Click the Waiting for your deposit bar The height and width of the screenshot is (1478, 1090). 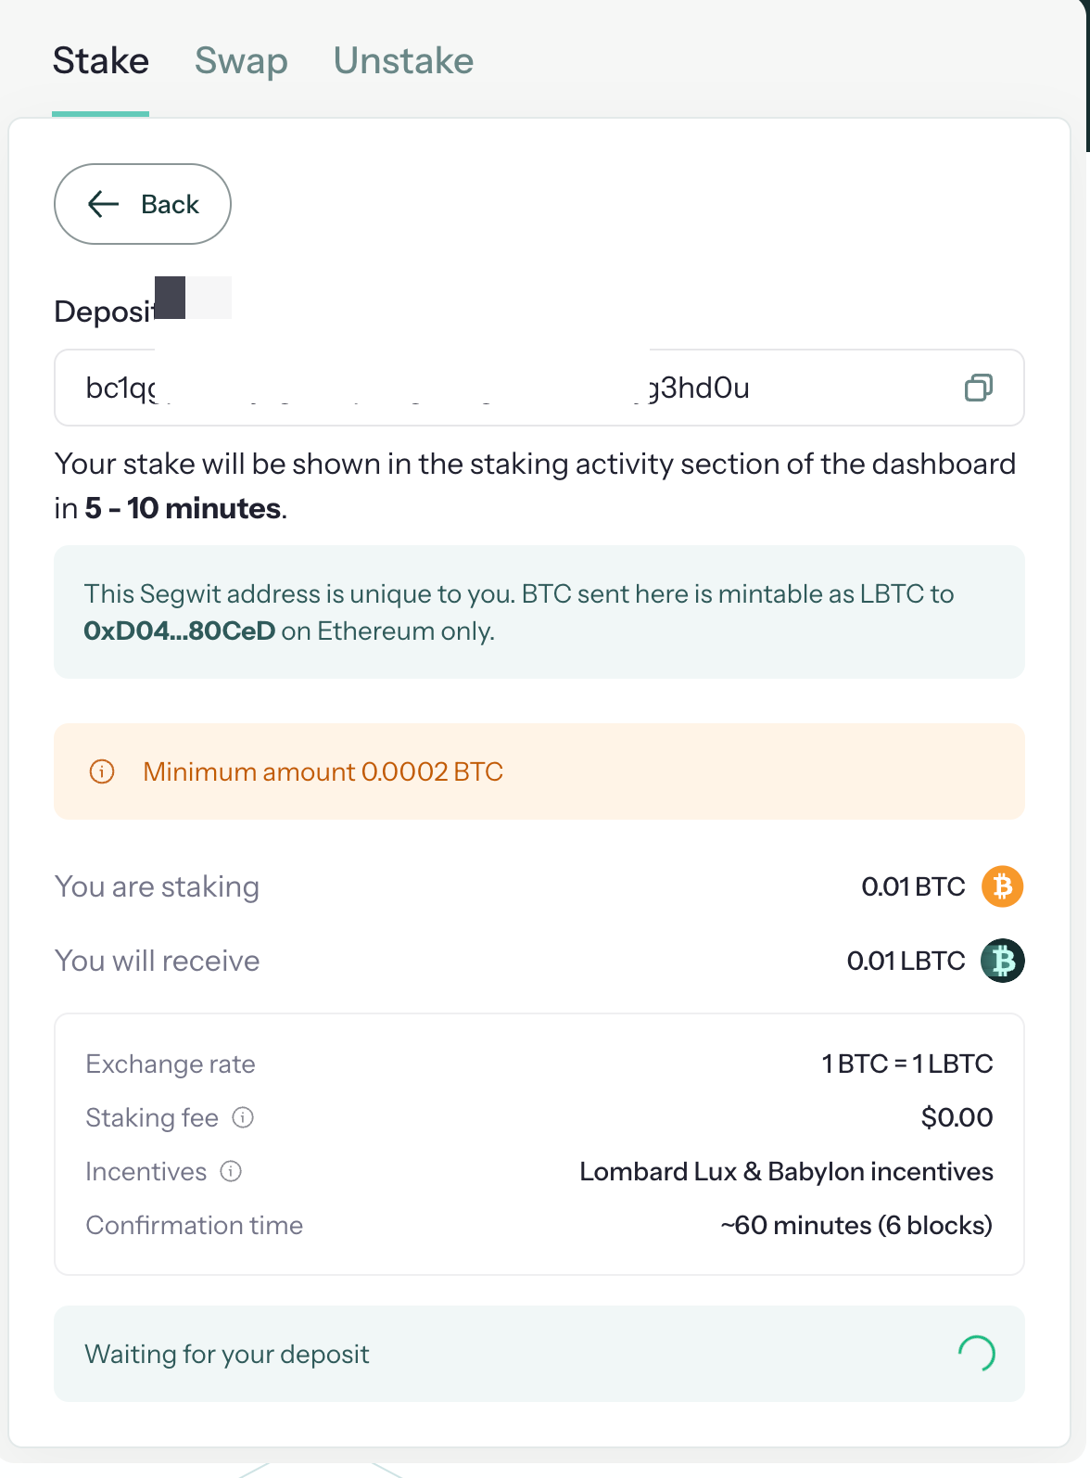[539, 1354]
